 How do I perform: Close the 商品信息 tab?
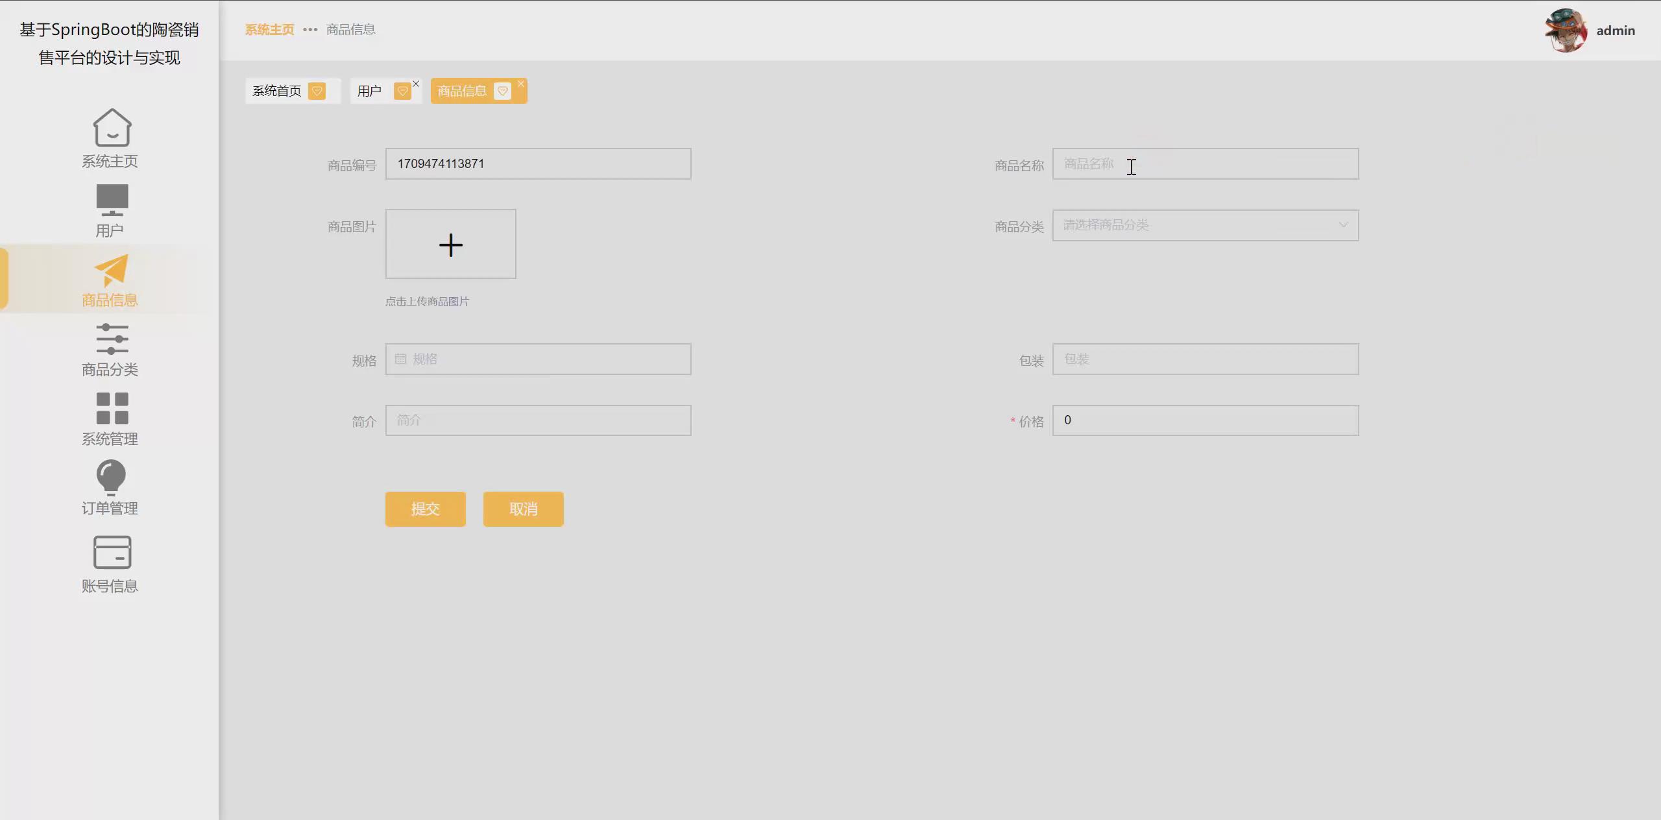click(x=520, y=84)
